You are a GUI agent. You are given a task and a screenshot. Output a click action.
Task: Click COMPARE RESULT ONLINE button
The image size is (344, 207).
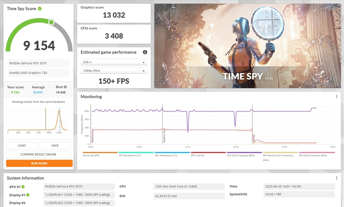tap(38, 154)
